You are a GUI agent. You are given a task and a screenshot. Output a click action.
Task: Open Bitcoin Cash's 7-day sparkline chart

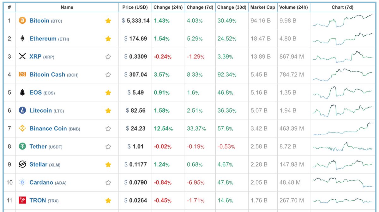click(x=343, y=75)
